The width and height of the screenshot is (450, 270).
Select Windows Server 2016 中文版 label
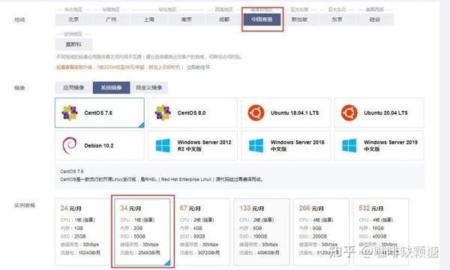point(298,145)
